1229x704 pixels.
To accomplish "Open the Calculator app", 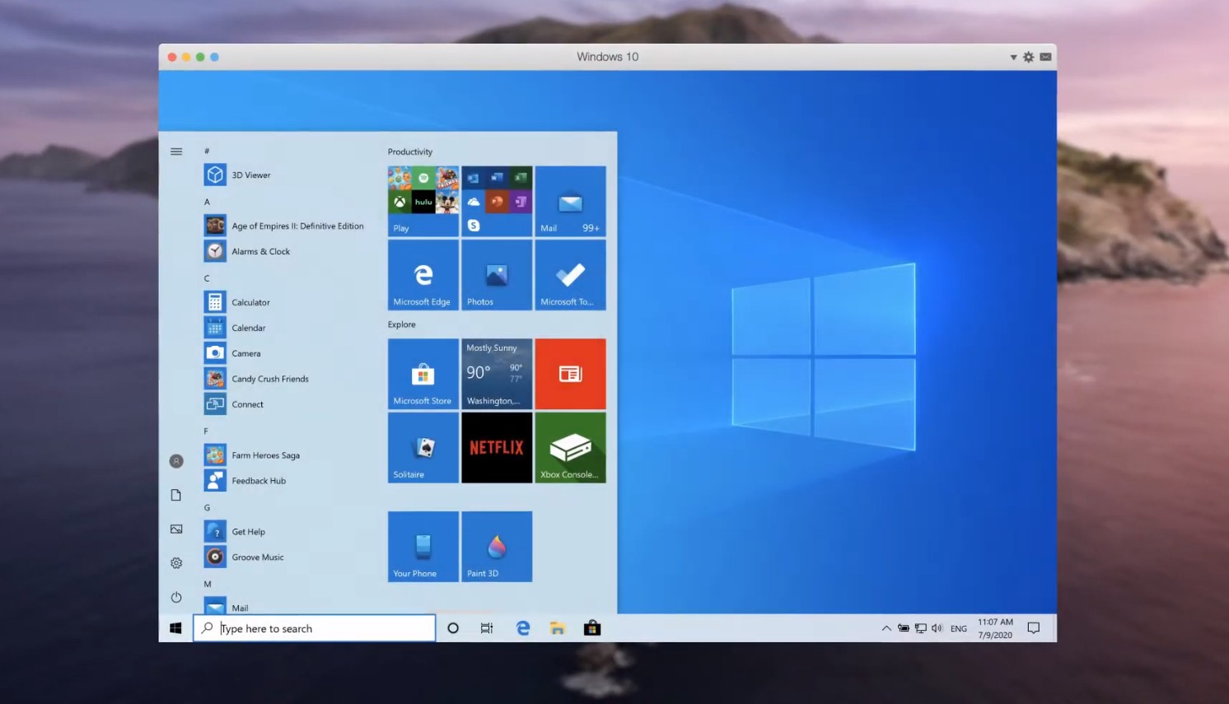I will [250, 301].
